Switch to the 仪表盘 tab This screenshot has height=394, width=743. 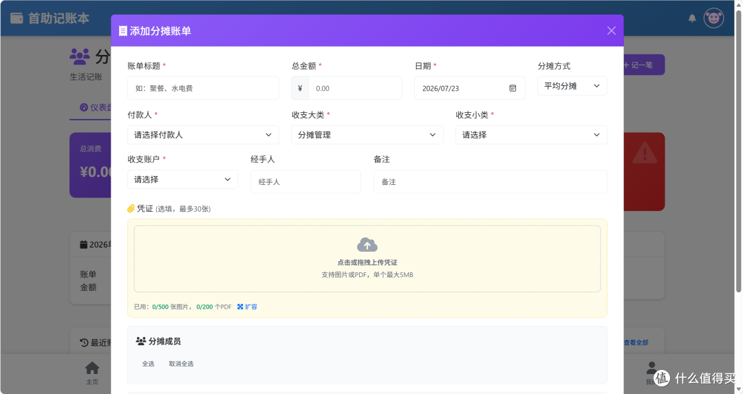click(x=95, y=107)
